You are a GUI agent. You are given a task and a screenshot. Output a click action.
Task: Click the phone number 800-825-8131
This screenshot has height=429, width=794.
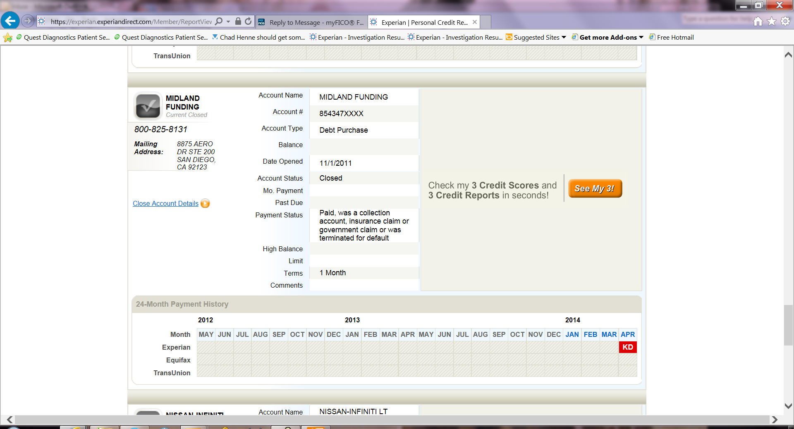point(161,129)
